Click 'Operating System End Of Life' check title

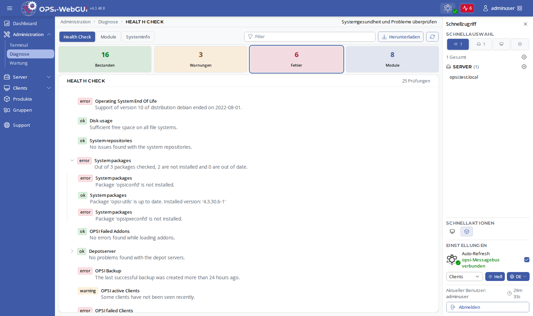(x=126, y=101)
